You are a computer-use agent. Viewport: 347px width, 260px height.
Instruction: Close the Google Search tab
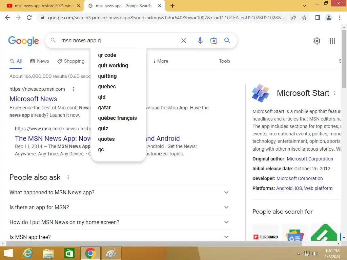pos(160,6)
